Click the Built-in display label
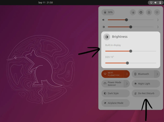164x122 pixels. tap(113, 45)
